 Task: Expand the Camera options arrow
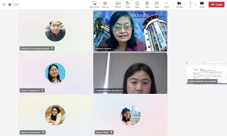(184, 5)
